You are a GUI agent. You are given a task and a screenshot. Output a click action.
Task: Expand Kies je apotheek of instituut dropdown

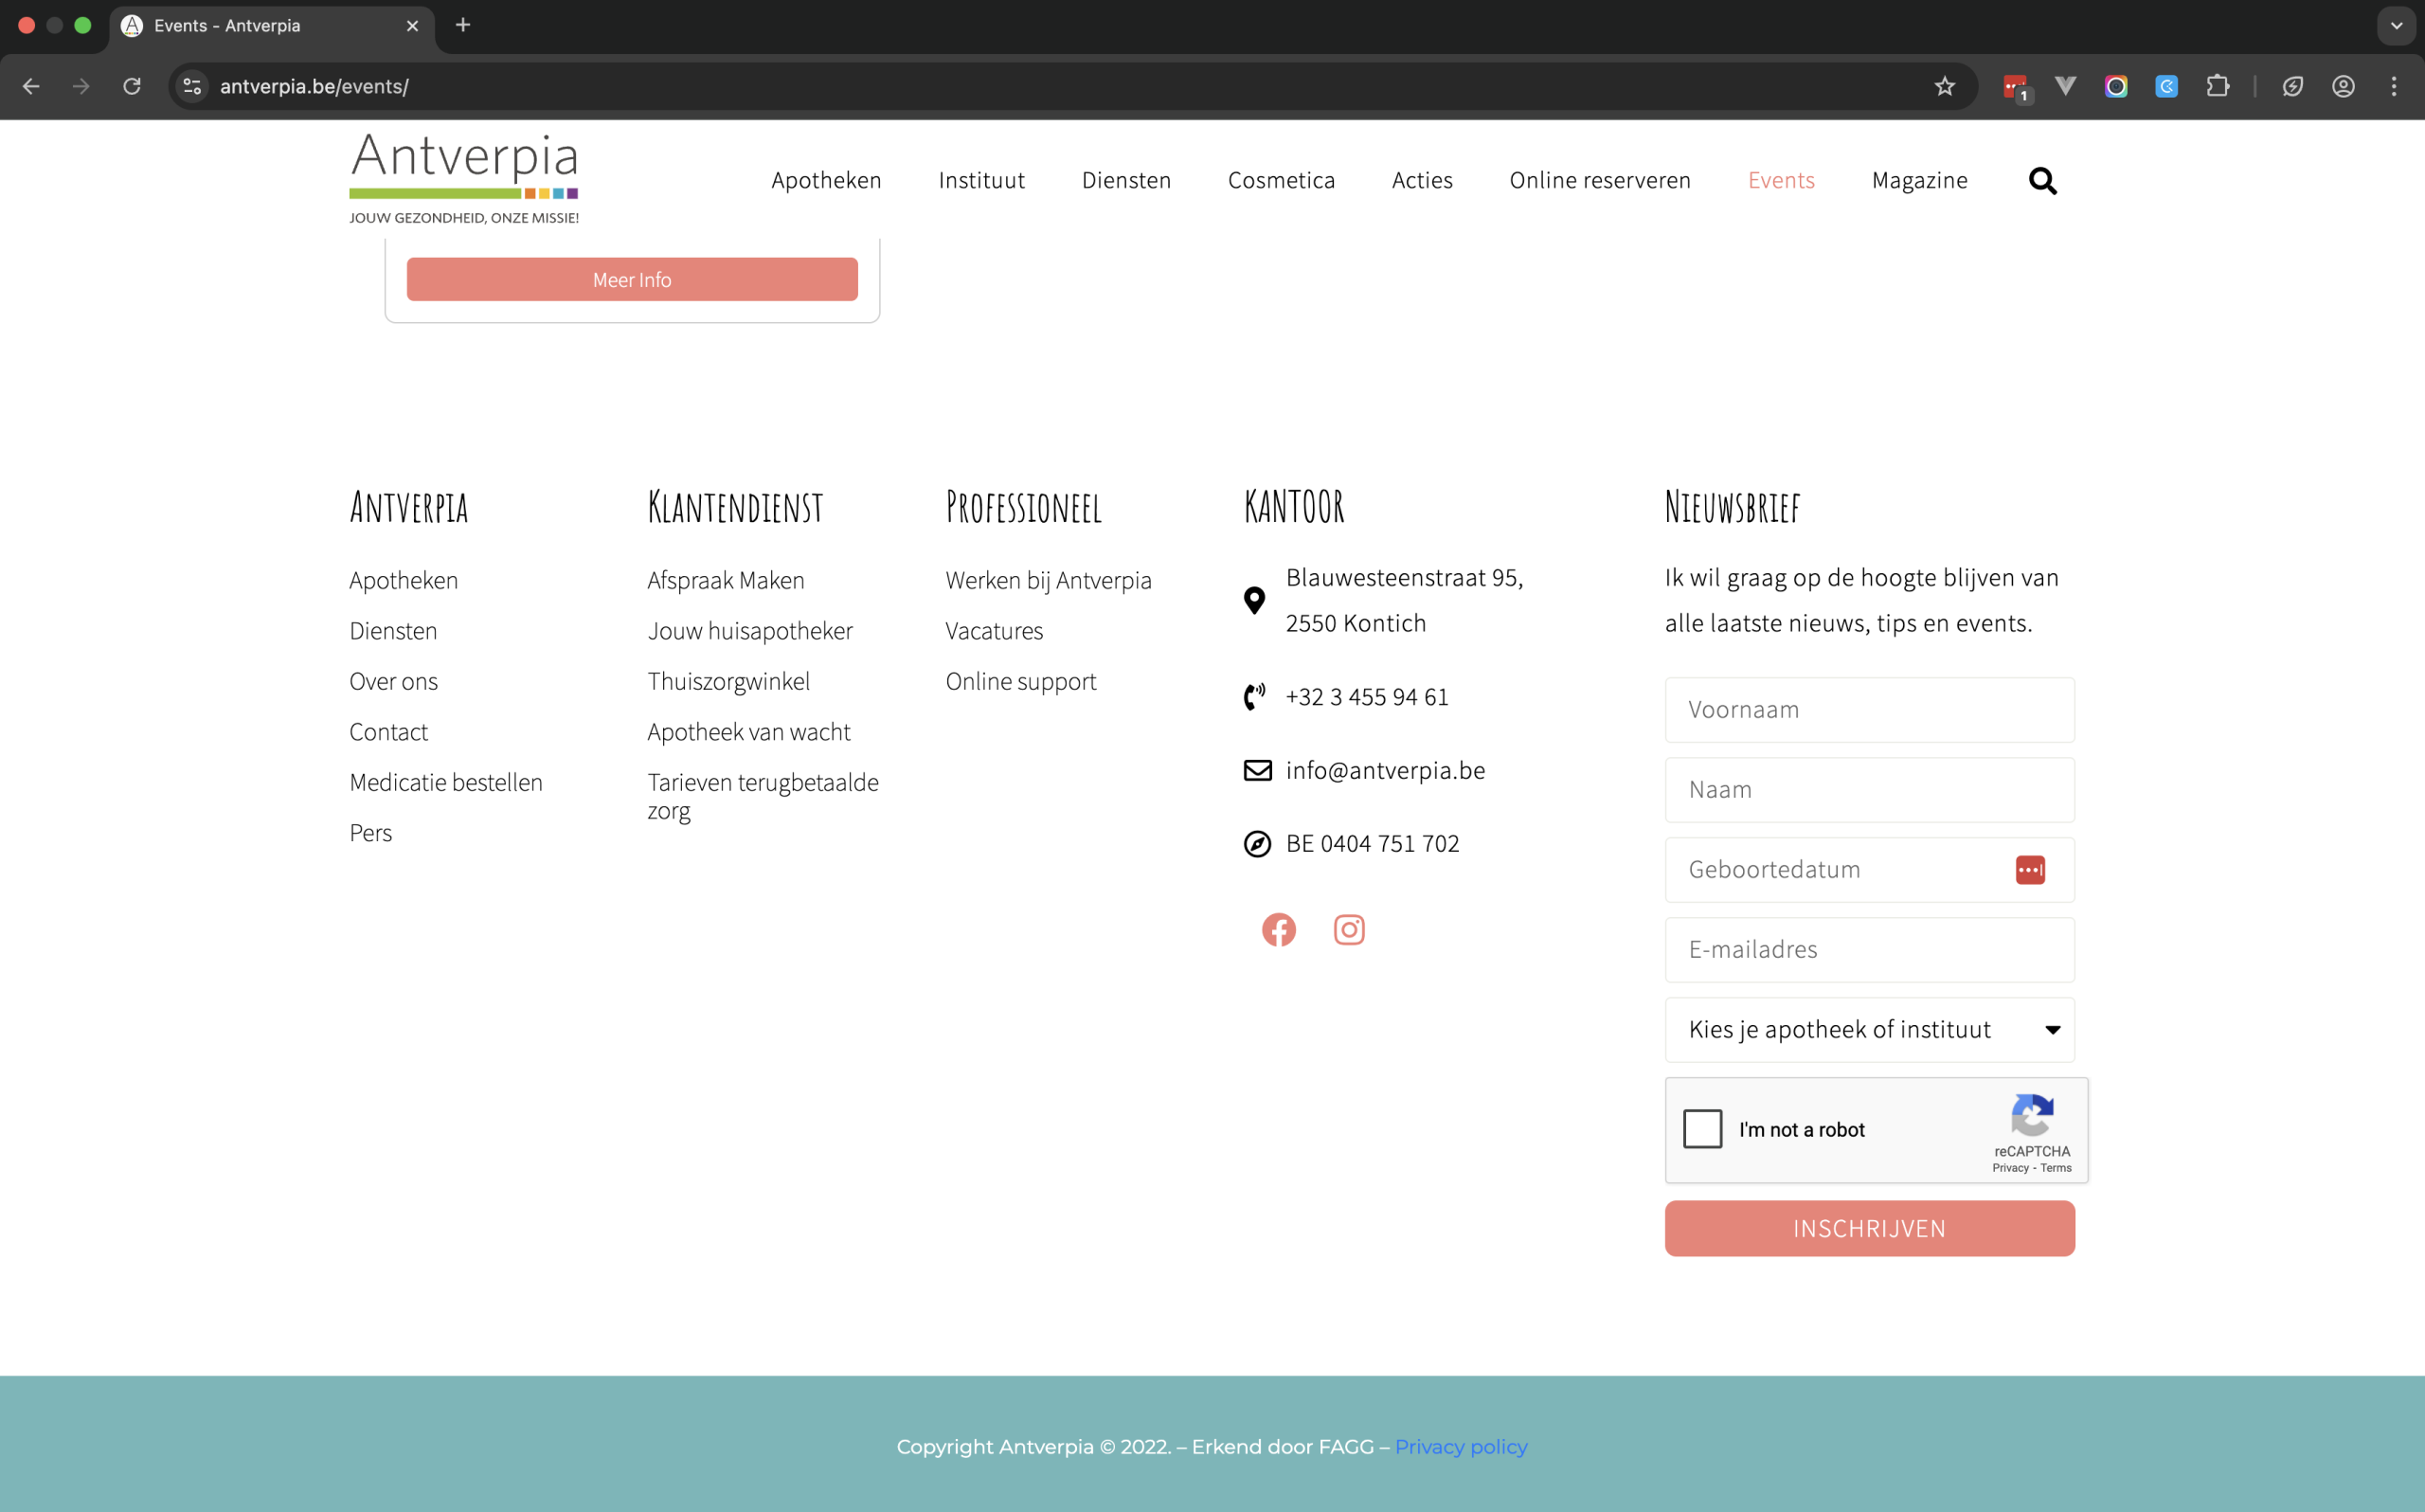tap(1869, 1030)
